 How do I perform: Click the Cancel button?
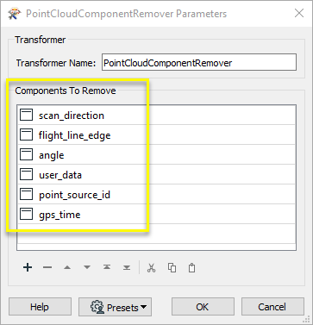click(x=272, y=307)
